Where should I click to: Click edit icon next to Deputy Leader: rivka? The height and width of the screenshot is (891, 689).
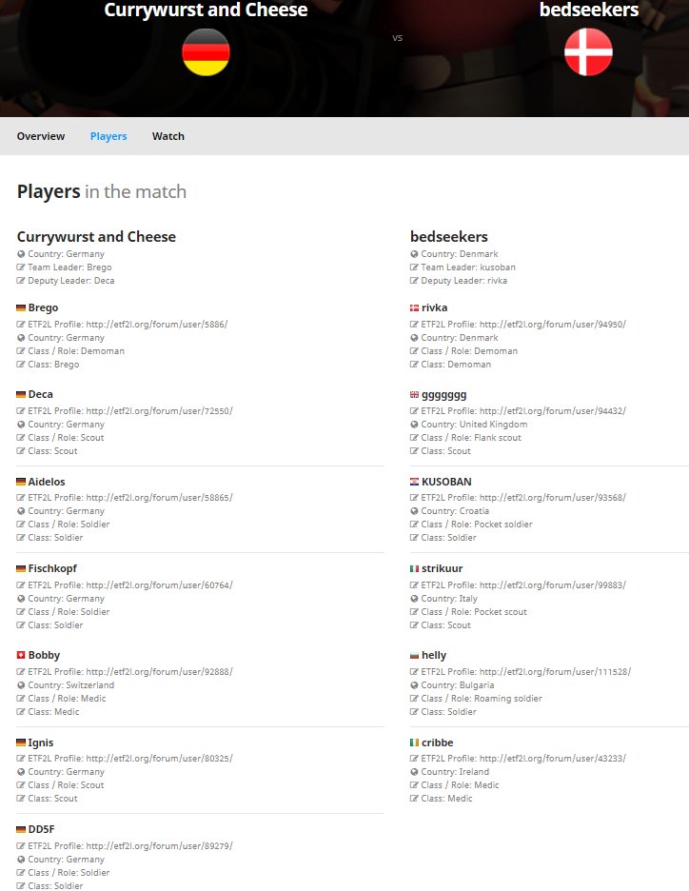[414, 281]
